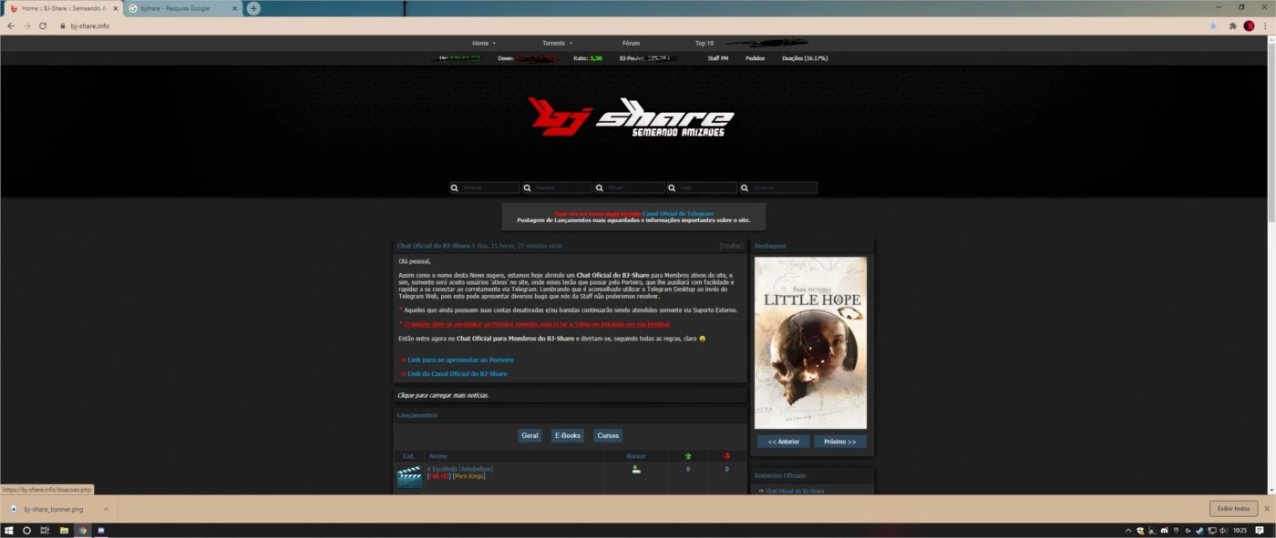Viewport: 1276px width, 538px height.
Task: Open File Explorer from the taskbar
Action: pyautogui.click(x=64, y=530)
